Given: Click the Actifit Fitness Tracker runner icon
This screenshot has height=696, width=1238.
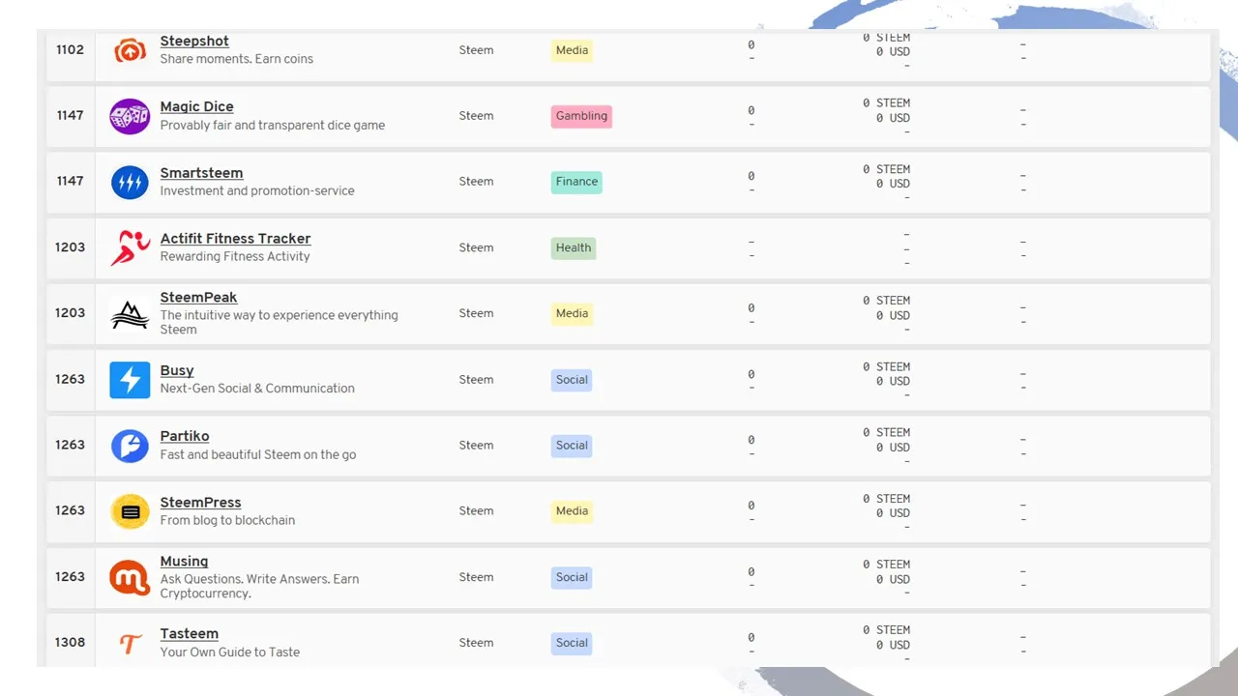Looking at the screenshot, I should click(x=130, y=247).
